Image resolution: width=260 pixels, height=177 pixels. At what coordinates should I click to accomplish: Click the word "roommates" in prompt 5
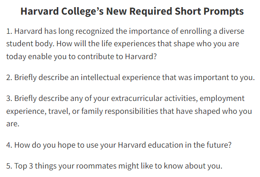tap(96, 166)
